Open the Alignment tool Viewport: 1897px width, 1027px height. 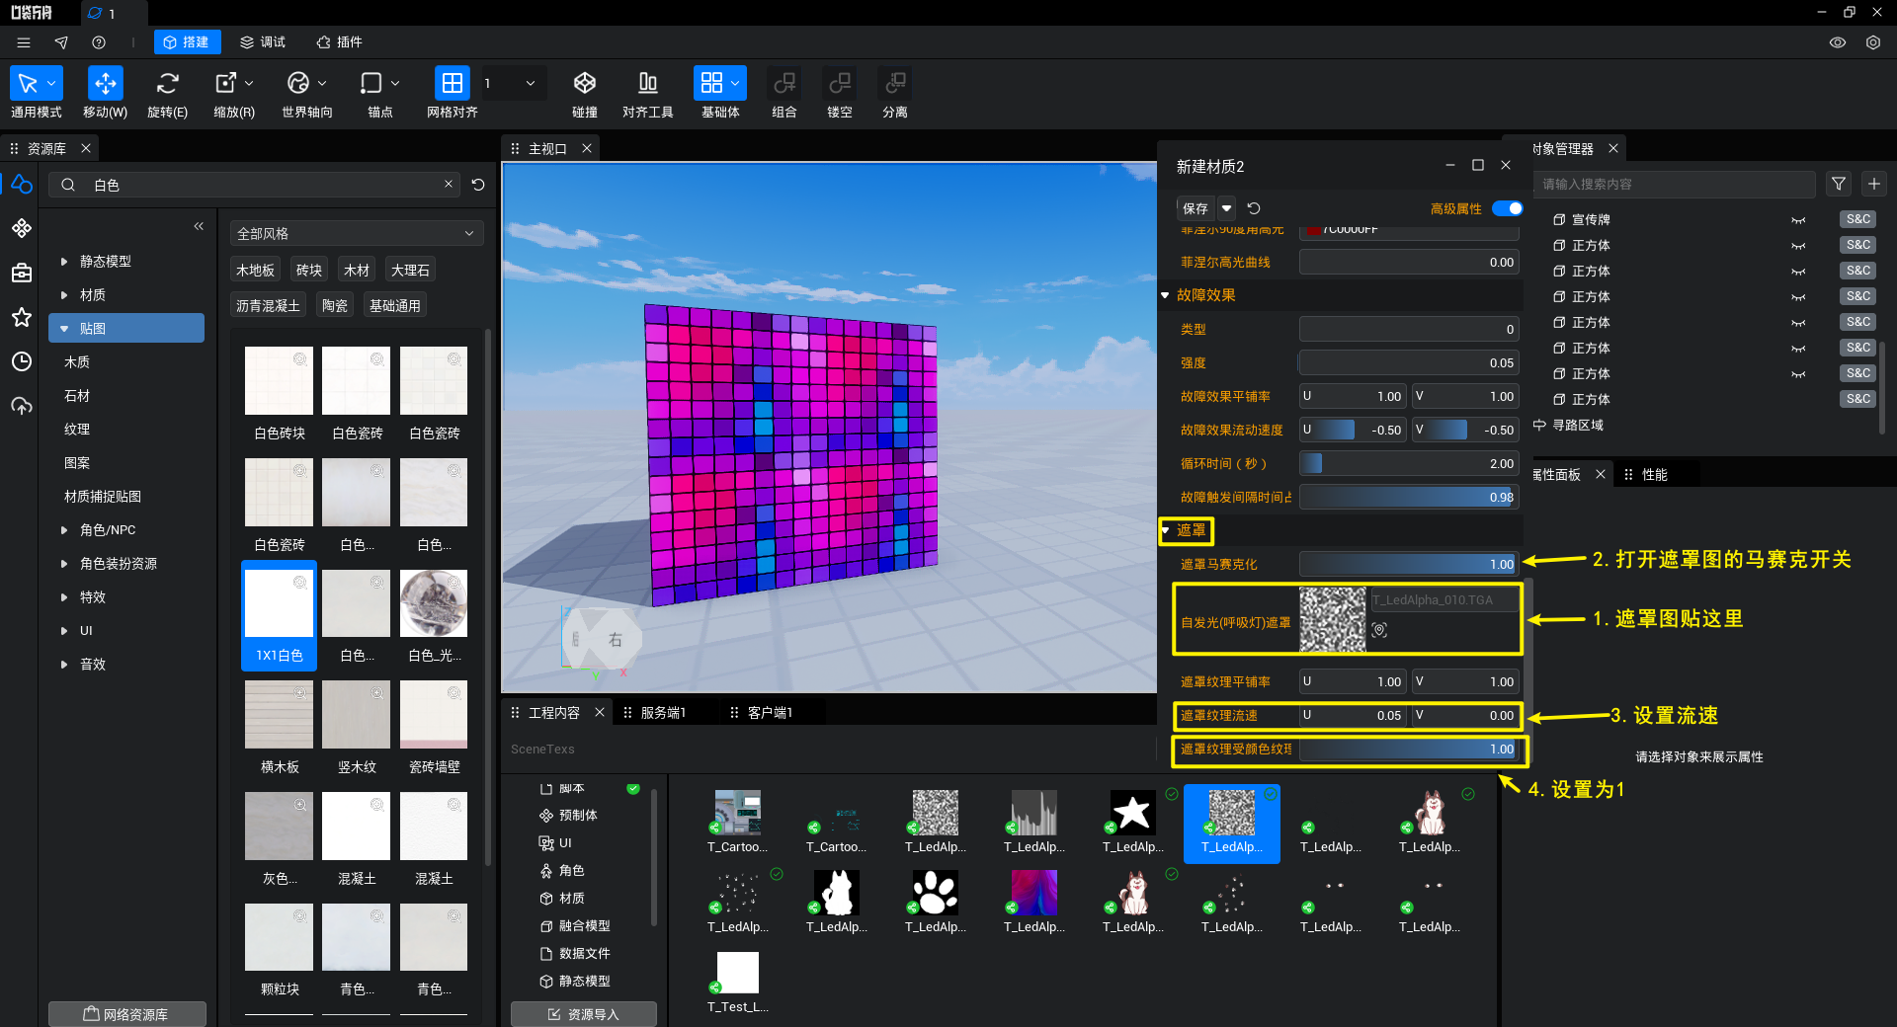648,83
